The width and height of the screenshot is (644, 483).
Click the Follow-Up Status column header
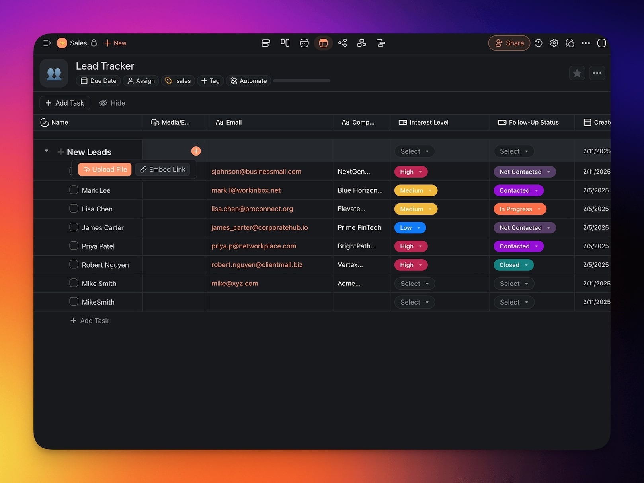click(x=533, y=122)
